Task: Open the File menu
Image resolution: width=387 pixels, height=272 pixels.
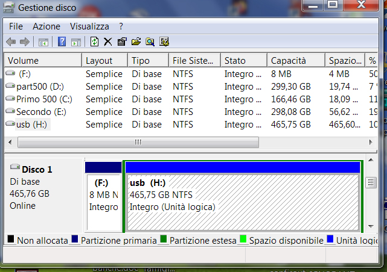Action: pos(16,26)
